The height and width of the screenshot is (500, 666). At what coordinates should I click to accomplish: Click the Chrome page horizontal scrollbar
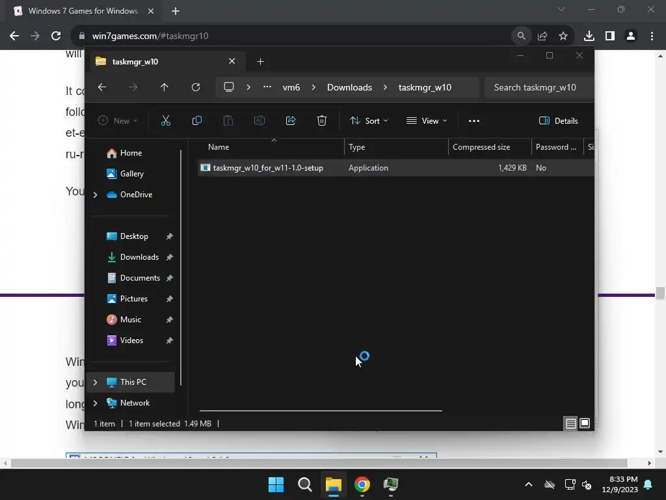pyautogui.click(x=319, y=464)
